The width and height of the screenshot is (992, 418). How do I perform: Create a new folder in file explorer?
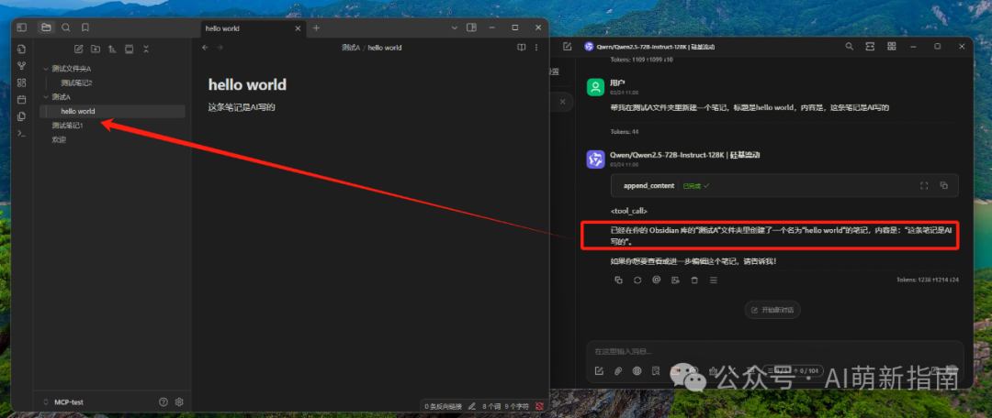coord(96,49)
